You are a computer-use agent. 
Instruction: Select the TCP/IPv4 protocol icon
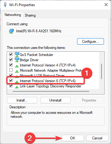pos(17,66)
